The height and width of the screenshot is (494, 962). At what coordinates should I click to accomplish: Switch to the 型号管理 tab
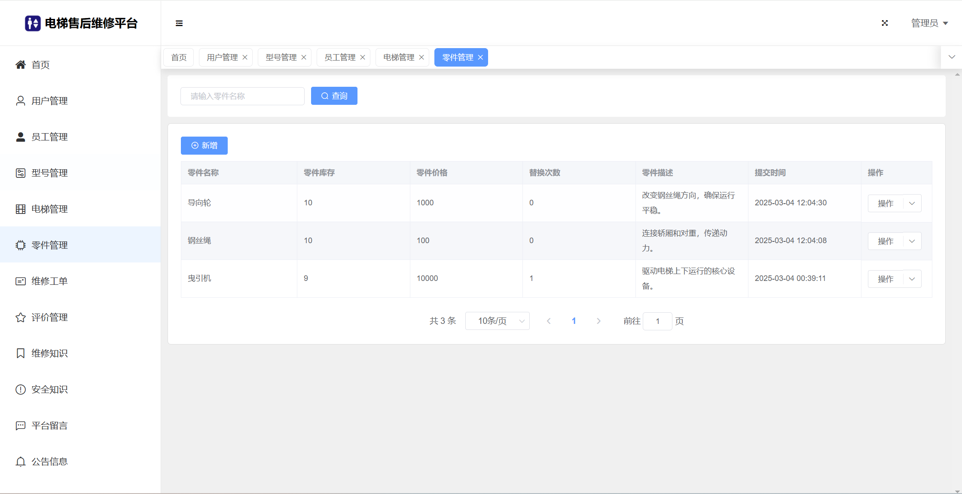tap(281, 58)
